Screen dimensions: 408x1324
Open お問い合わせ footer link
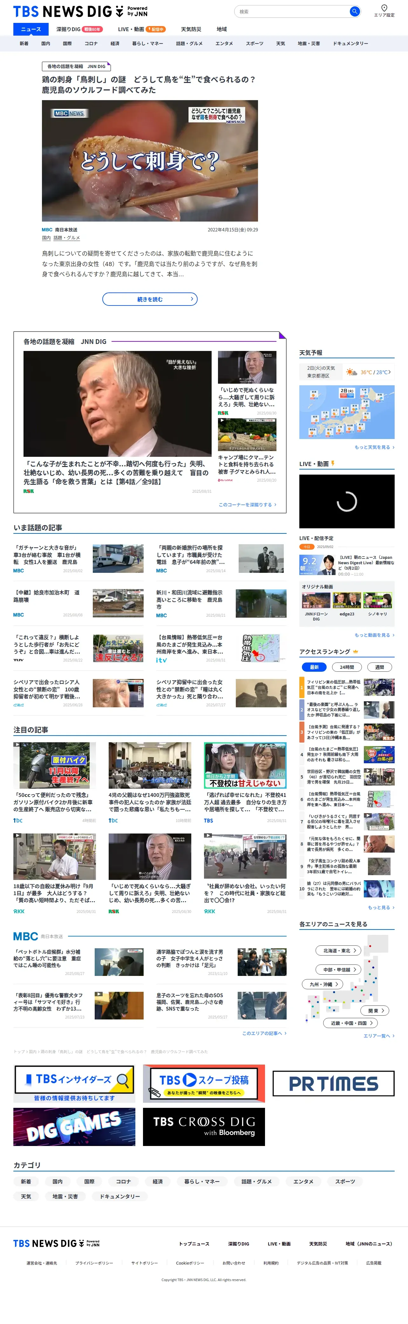[x=234, y=1263]
